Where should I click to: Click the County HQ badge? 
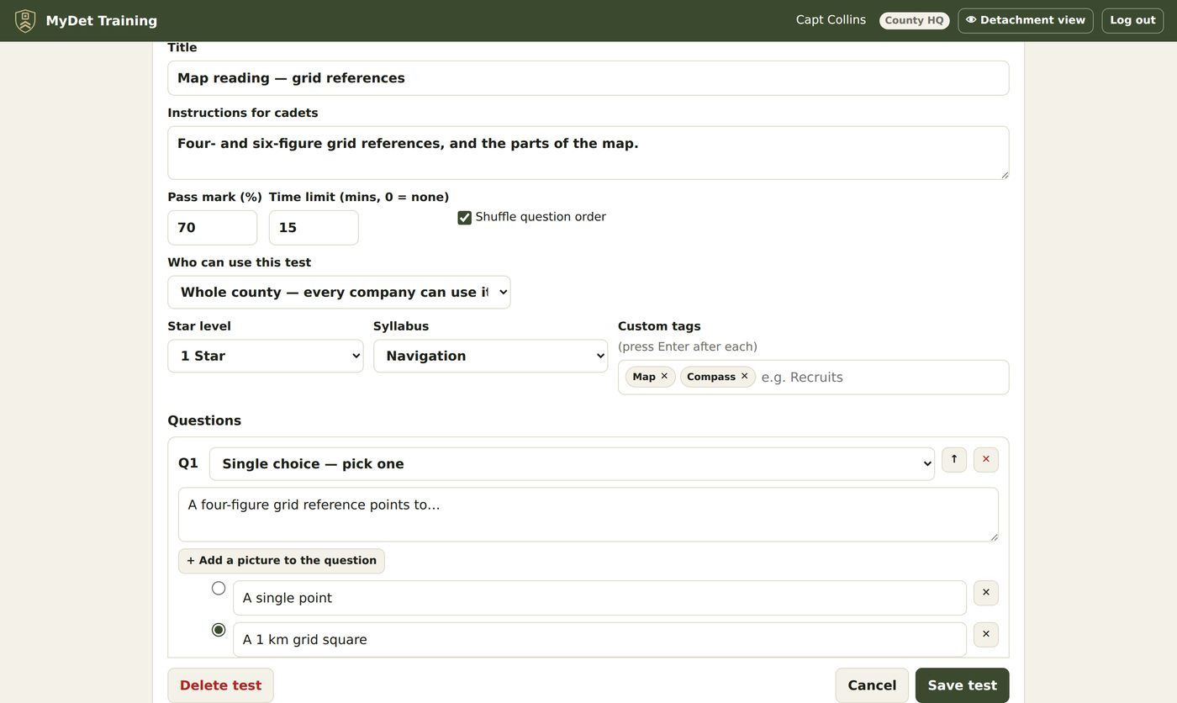915,20
